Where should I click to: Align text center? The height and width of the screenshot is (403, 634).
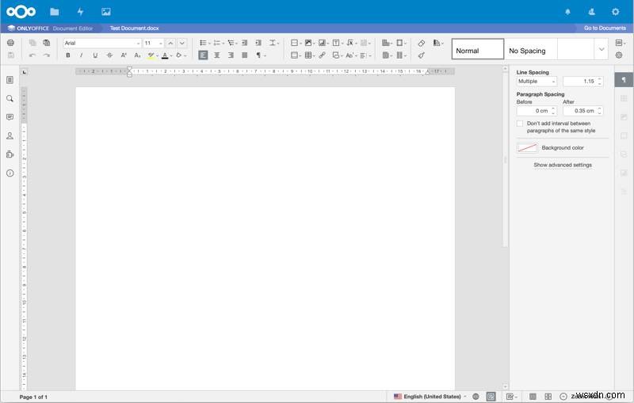click(217, 55)
